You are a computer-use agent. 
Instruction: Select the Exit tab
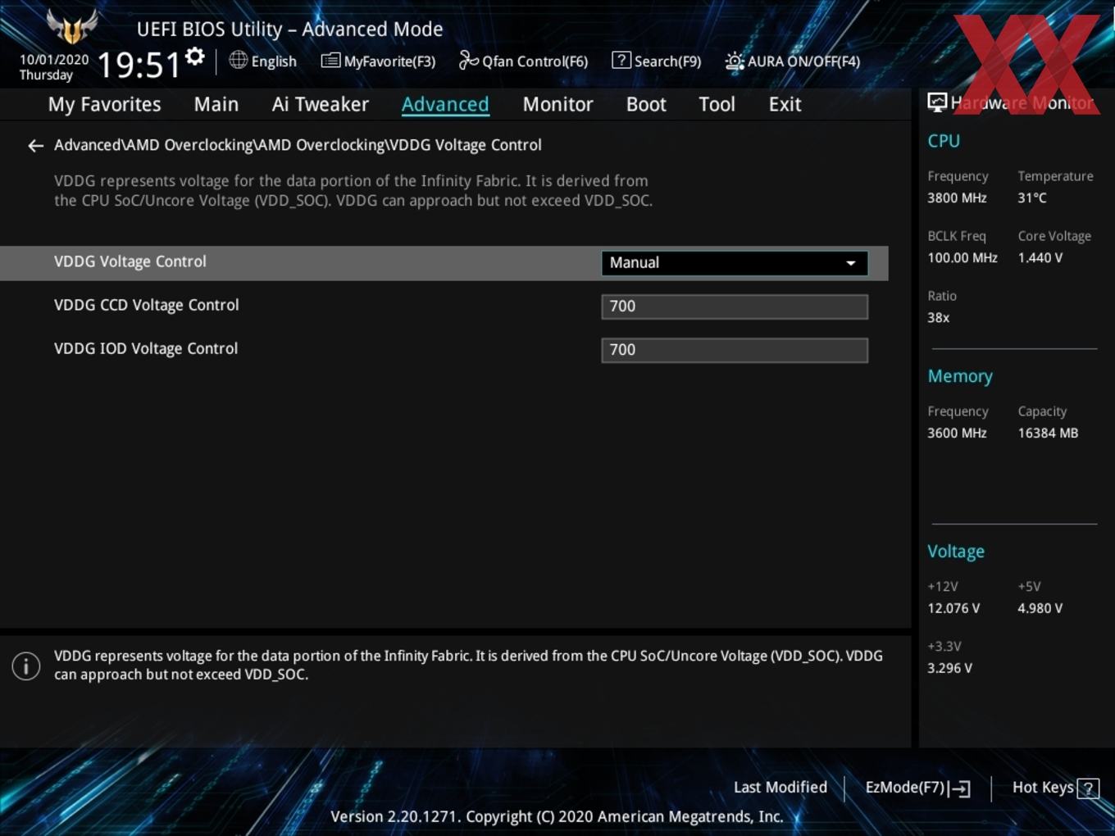(785, 104)
